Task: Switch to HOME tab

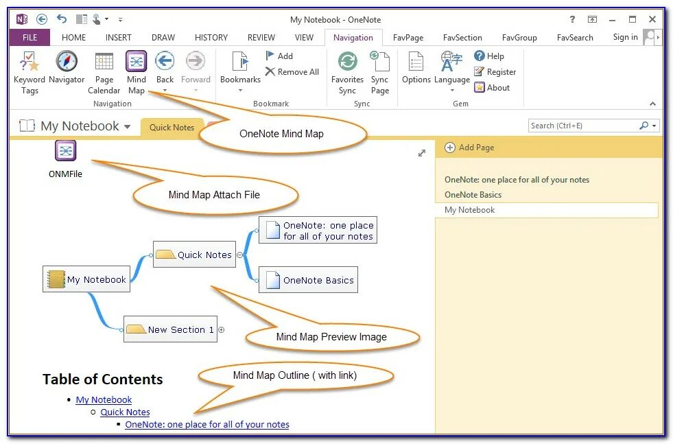Action: point(73,37)
